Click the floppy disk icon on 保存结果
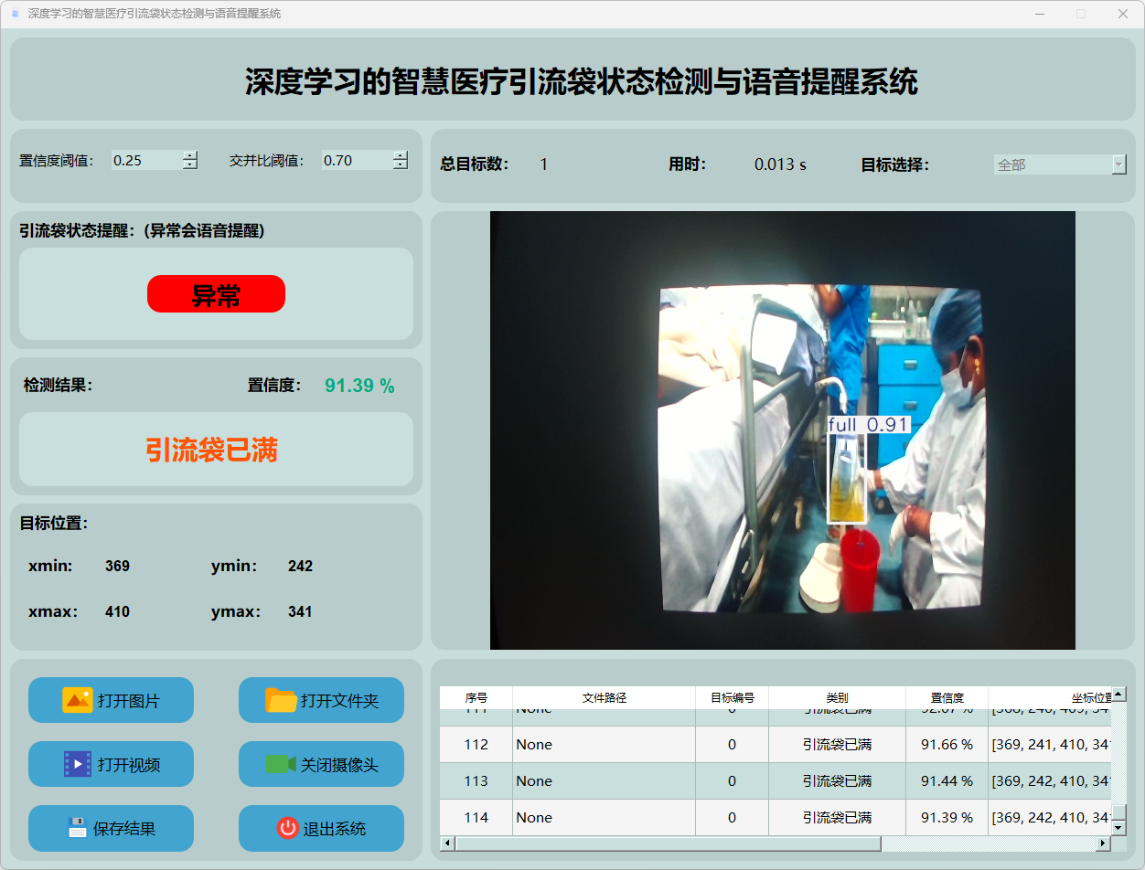 pyautogui.click(x=77, y=828)
